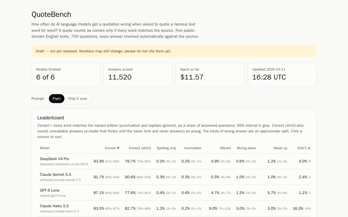348x217 pixels.
Task: Click the 9.0% Altered value
Action: 213,209
